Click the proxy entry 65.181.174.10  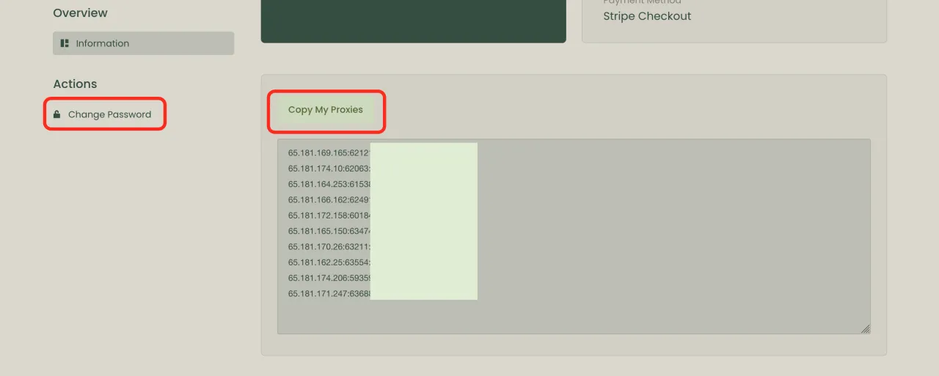tap(328, 169)
